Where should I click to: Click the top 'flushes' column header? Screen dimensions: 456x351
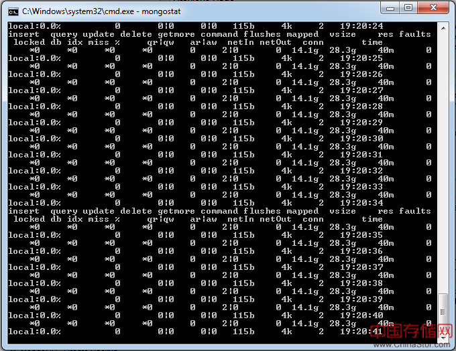coord(262,34)
